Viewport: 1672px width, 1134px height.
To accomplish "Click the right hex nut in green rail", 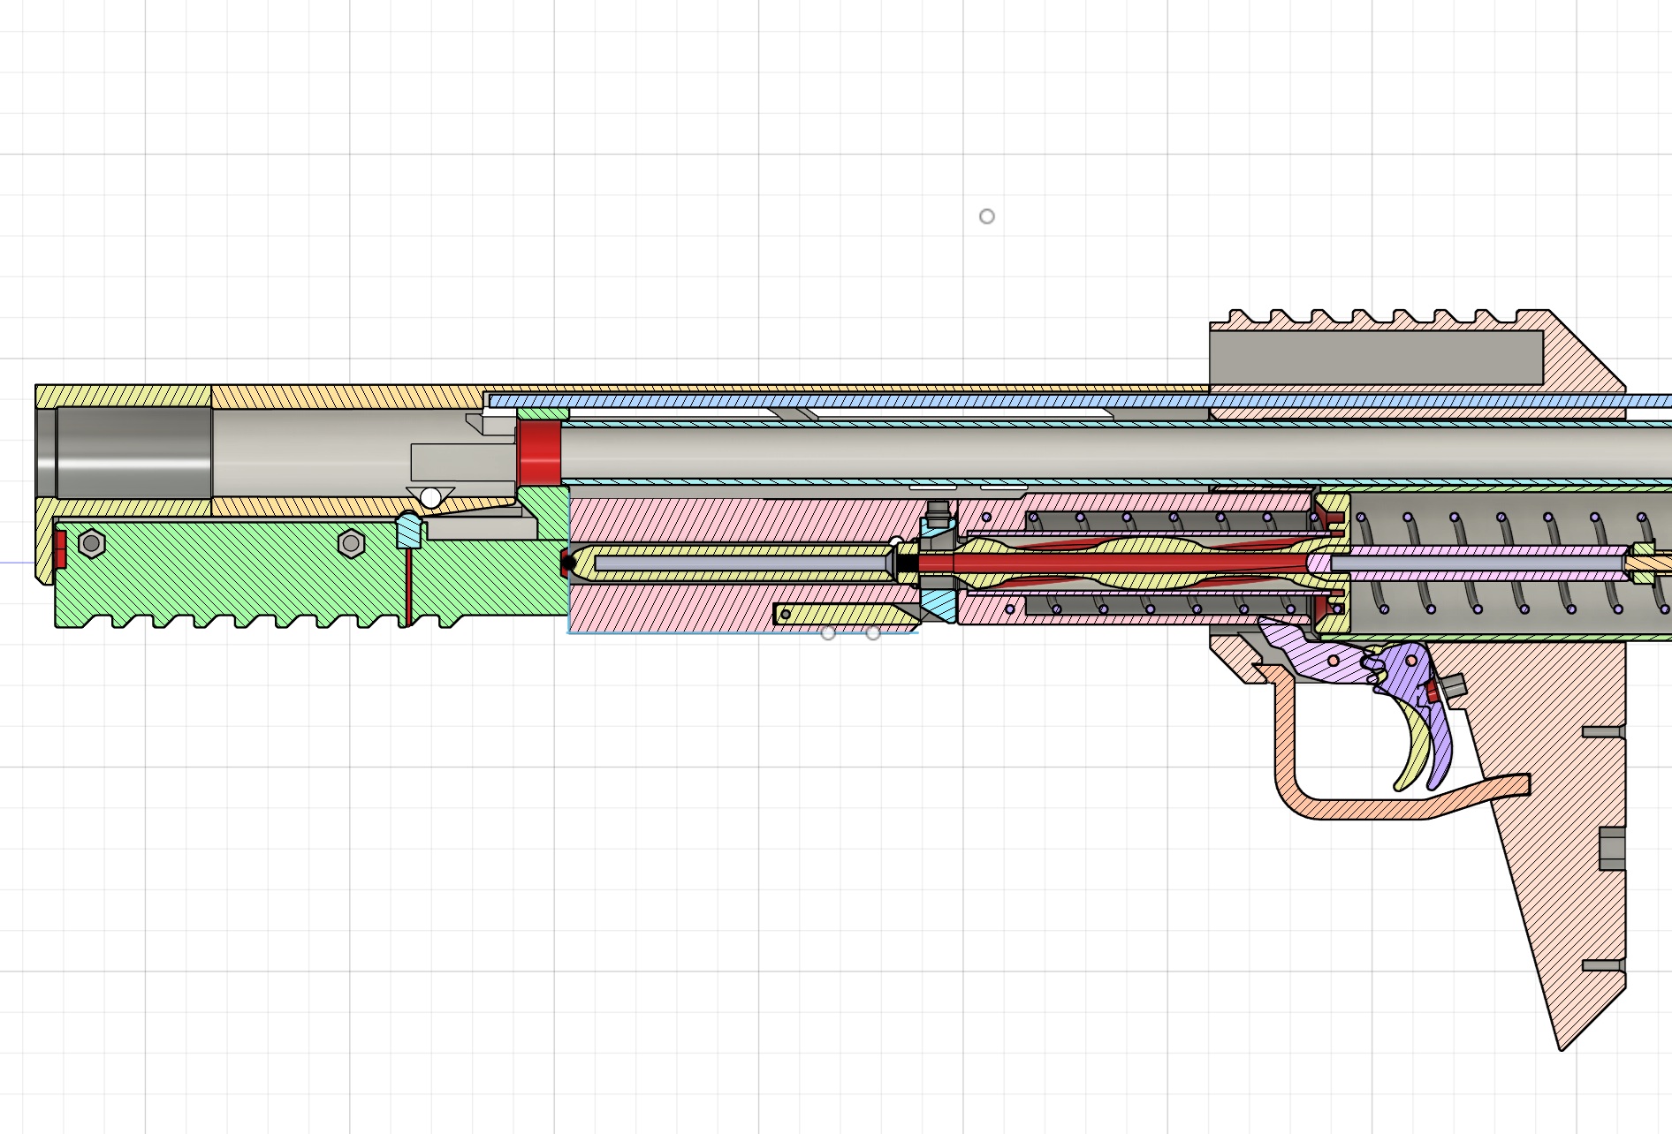I will tap(352, 543).
